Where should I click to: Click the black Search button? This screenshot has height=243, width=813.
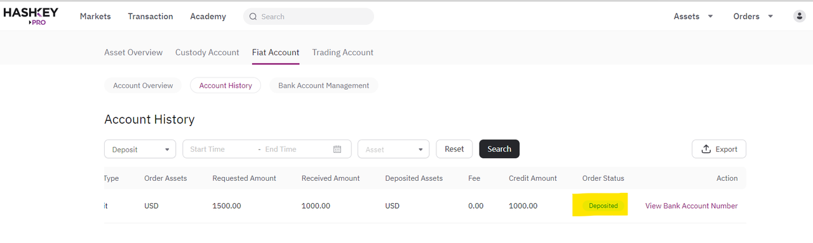[499, 149]
